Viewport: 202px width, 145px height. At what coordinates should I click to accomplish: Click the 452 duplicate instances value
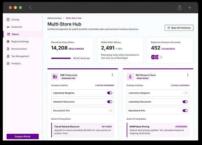[156, 48]
